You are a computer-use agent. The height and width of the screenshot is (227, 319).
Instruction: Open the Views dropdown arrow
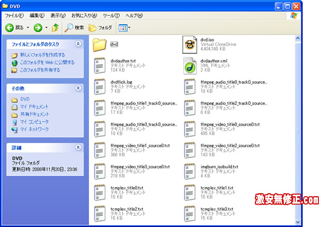click(129, 28)
